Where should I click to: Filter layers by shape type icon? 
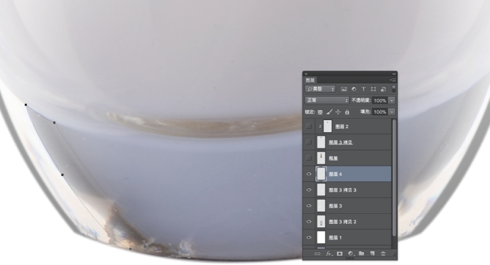tap(373, 89)
